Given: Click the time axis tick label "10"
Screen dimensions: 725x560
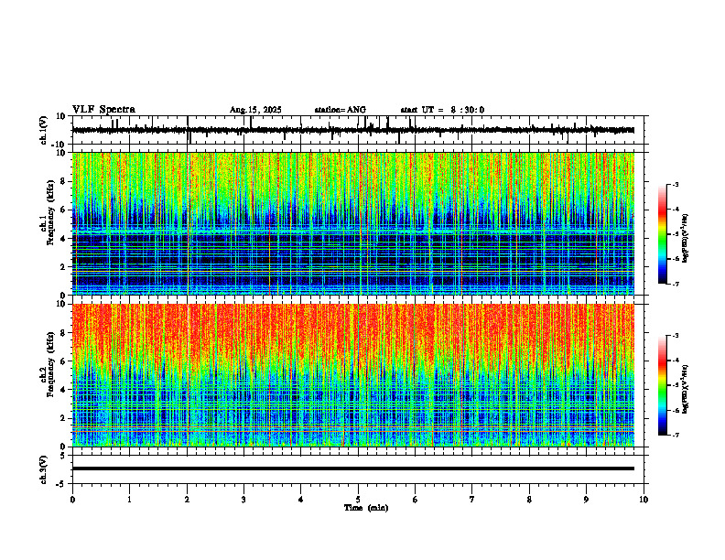Looking at the screenshot, I should point(644,500).
